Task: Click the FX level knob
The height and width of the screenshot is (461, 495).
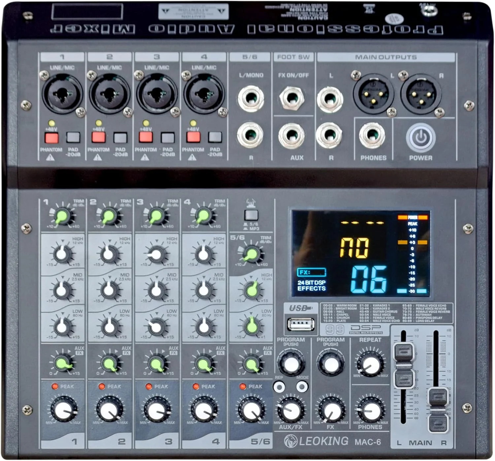Action: tap(331, 410)
